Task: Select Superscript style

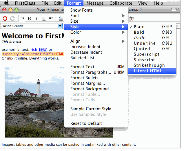Action: tap(152, 54)
